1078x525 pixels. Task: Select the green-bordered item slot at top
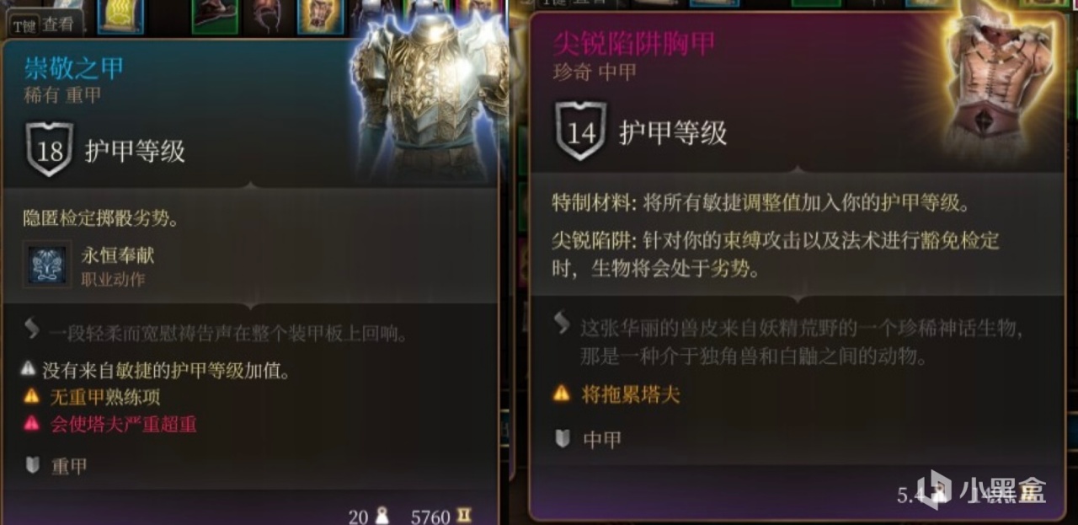click(215, 16)
